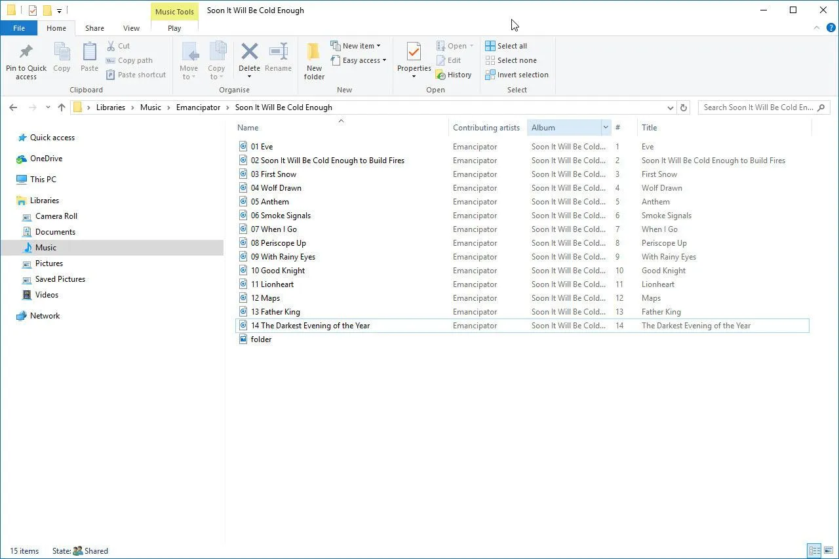Expand the address bar history dropdown
Image resolution: width=839 pixels, height=559 pixels.
(x=670, y=107)
